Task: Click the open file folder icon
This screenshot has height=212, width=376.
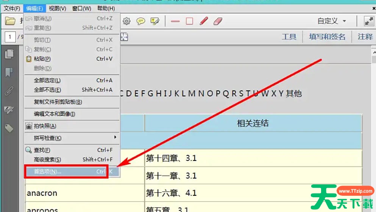Action: pos(10,21)
